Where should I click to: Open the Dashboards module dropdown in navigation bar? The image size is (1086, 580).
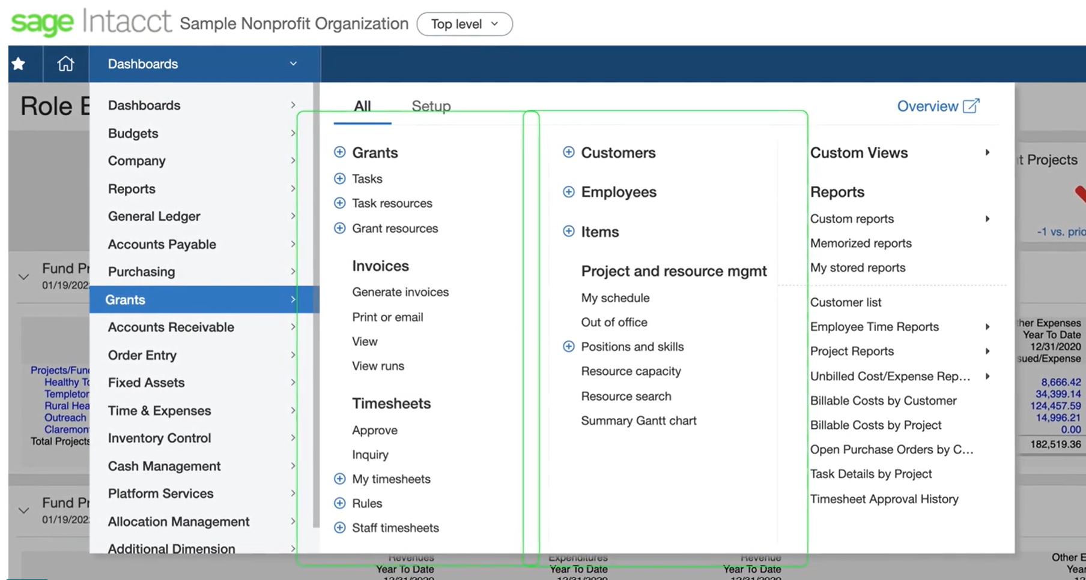coord(205,64)
